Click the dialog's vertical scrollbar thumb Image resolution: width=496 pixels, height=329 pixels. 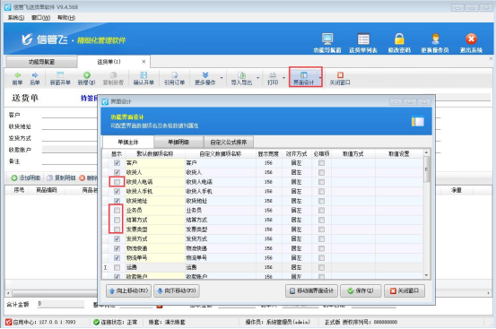click(x=426, y=169)
